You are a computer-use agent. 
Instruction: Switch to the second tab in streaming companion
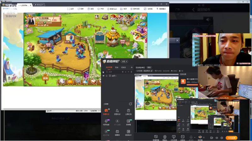click(117, 67)
